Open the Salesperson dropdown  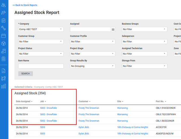[x=145, y=42]
